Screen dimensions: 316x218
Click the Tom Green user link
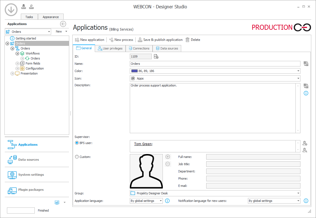tap(143, 144)
